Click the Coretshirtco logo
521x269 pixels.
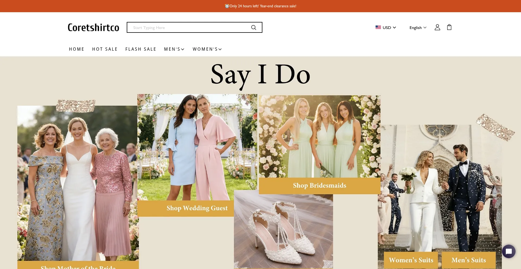tap(93, 27)
